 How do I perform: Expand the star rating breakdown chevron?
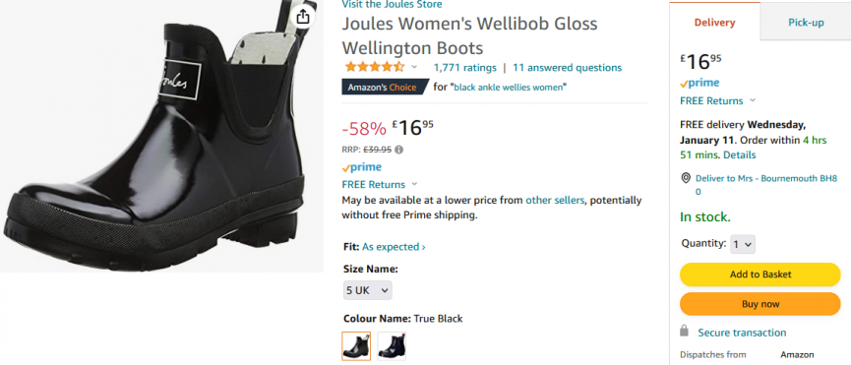[x=414, y=67]
